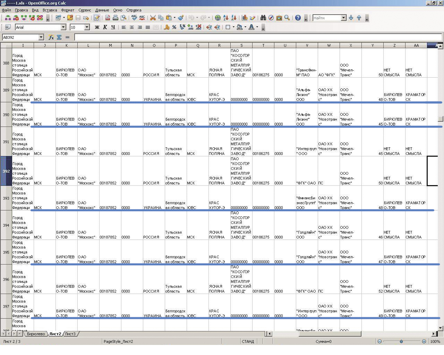Screen dimensions: 444x355
Task: Switch to the Бирюлево sheet tab
Action: point(36,334)
